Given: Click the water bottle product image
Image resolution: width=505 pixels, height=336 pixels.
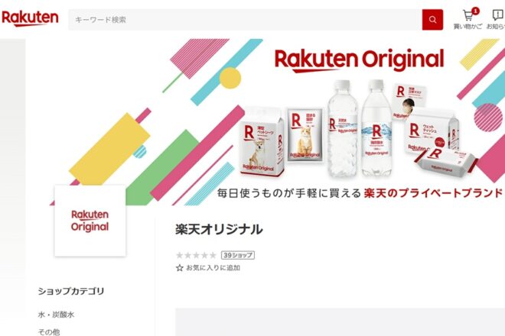Looking at the screenshot, I should coord(342,128).
